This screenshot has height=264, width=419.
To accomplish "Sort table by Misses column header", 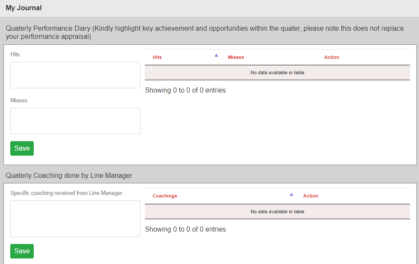I will [236, 57].
